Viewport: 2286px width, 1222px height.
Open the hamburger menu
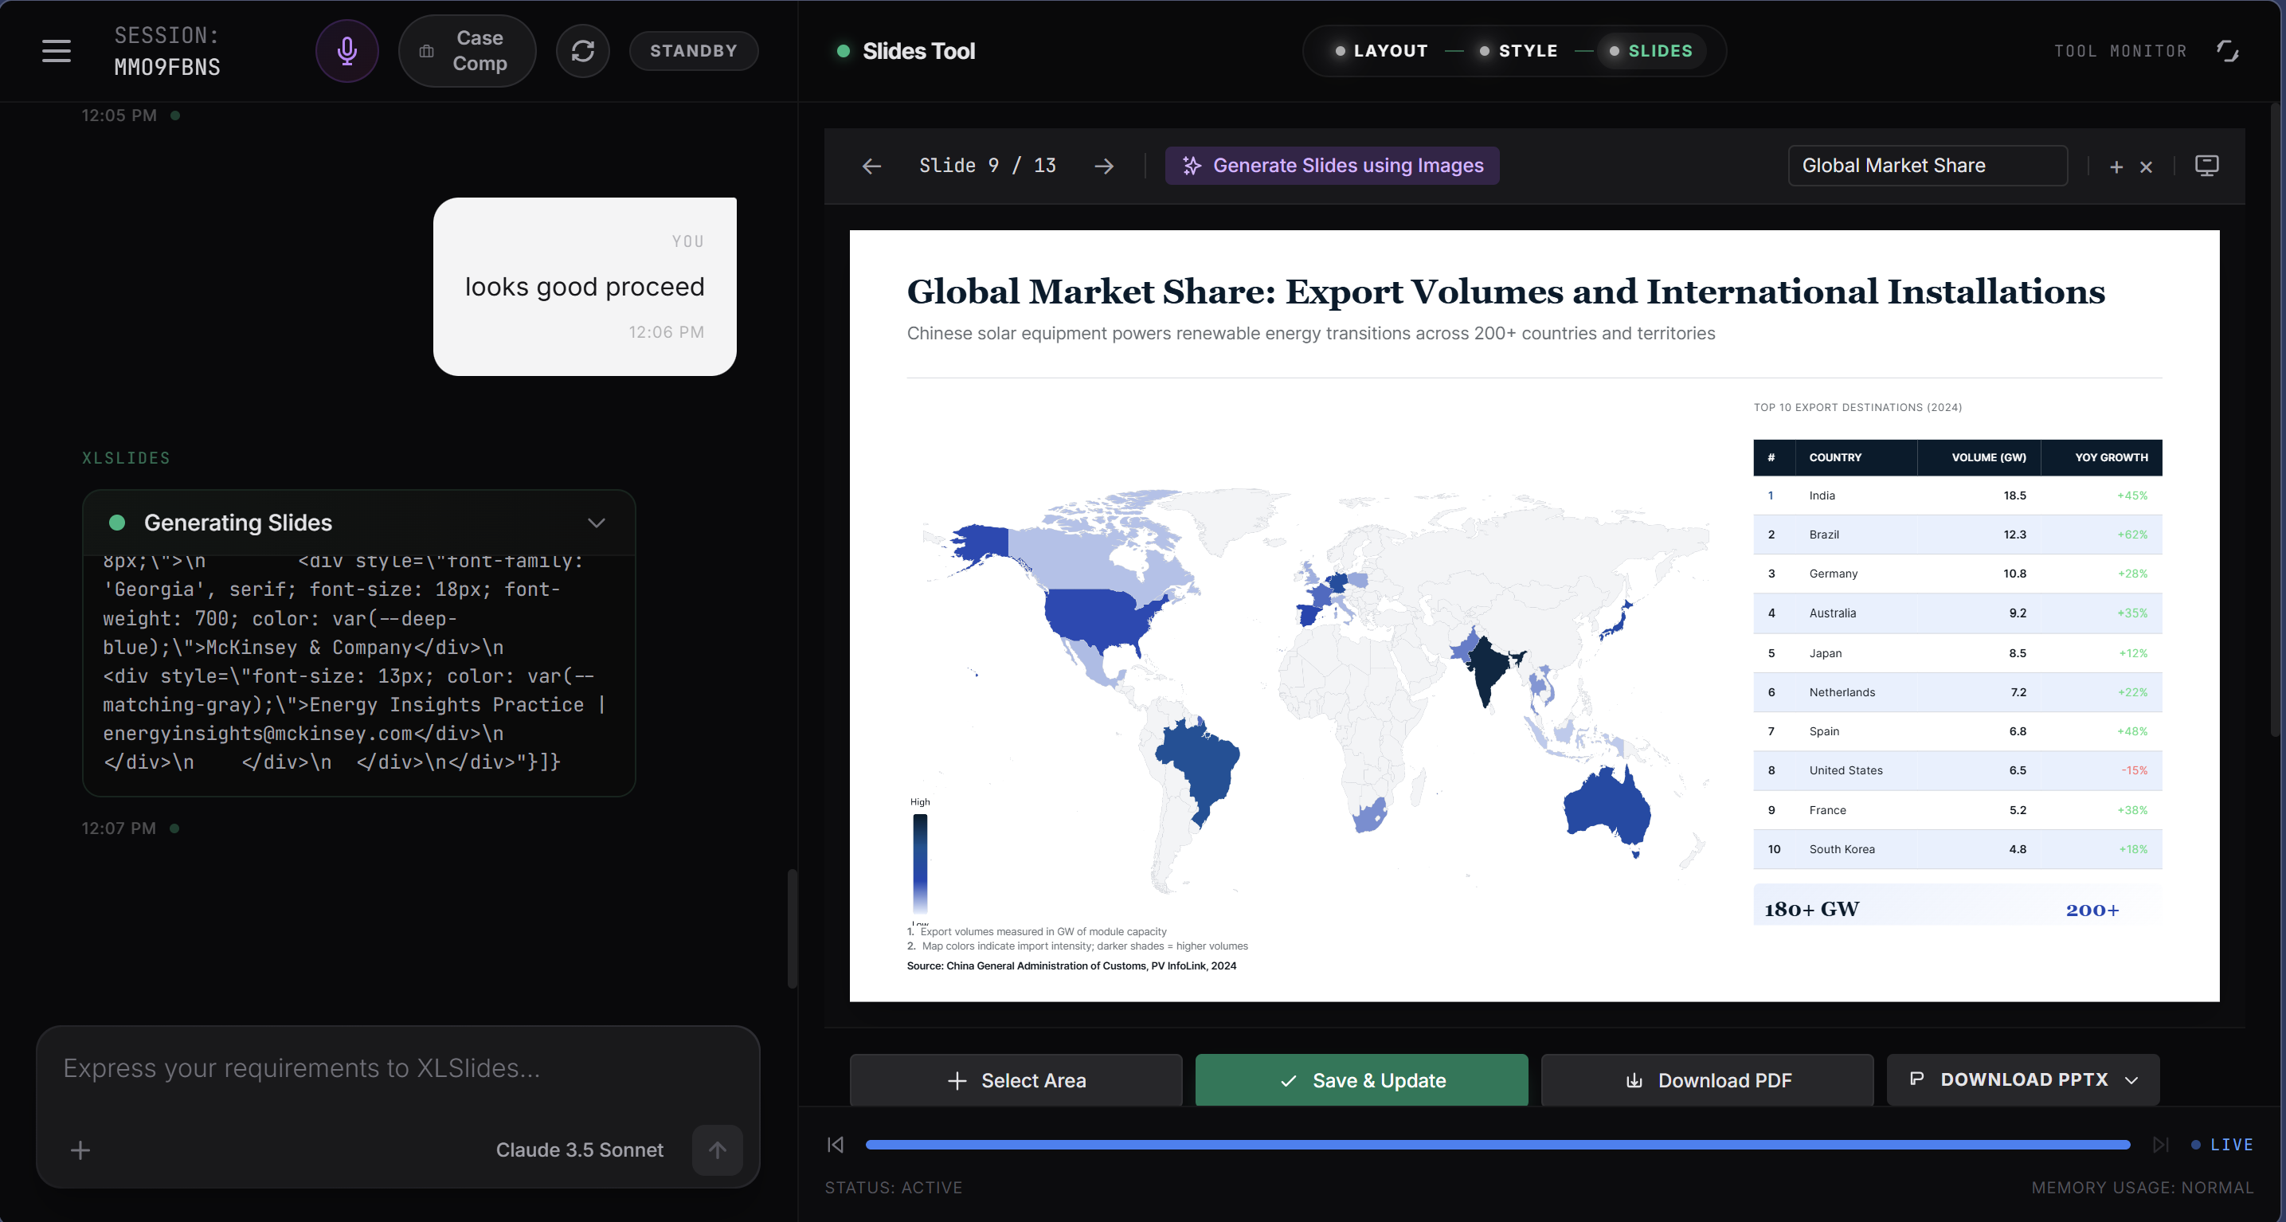click(56, 50)
